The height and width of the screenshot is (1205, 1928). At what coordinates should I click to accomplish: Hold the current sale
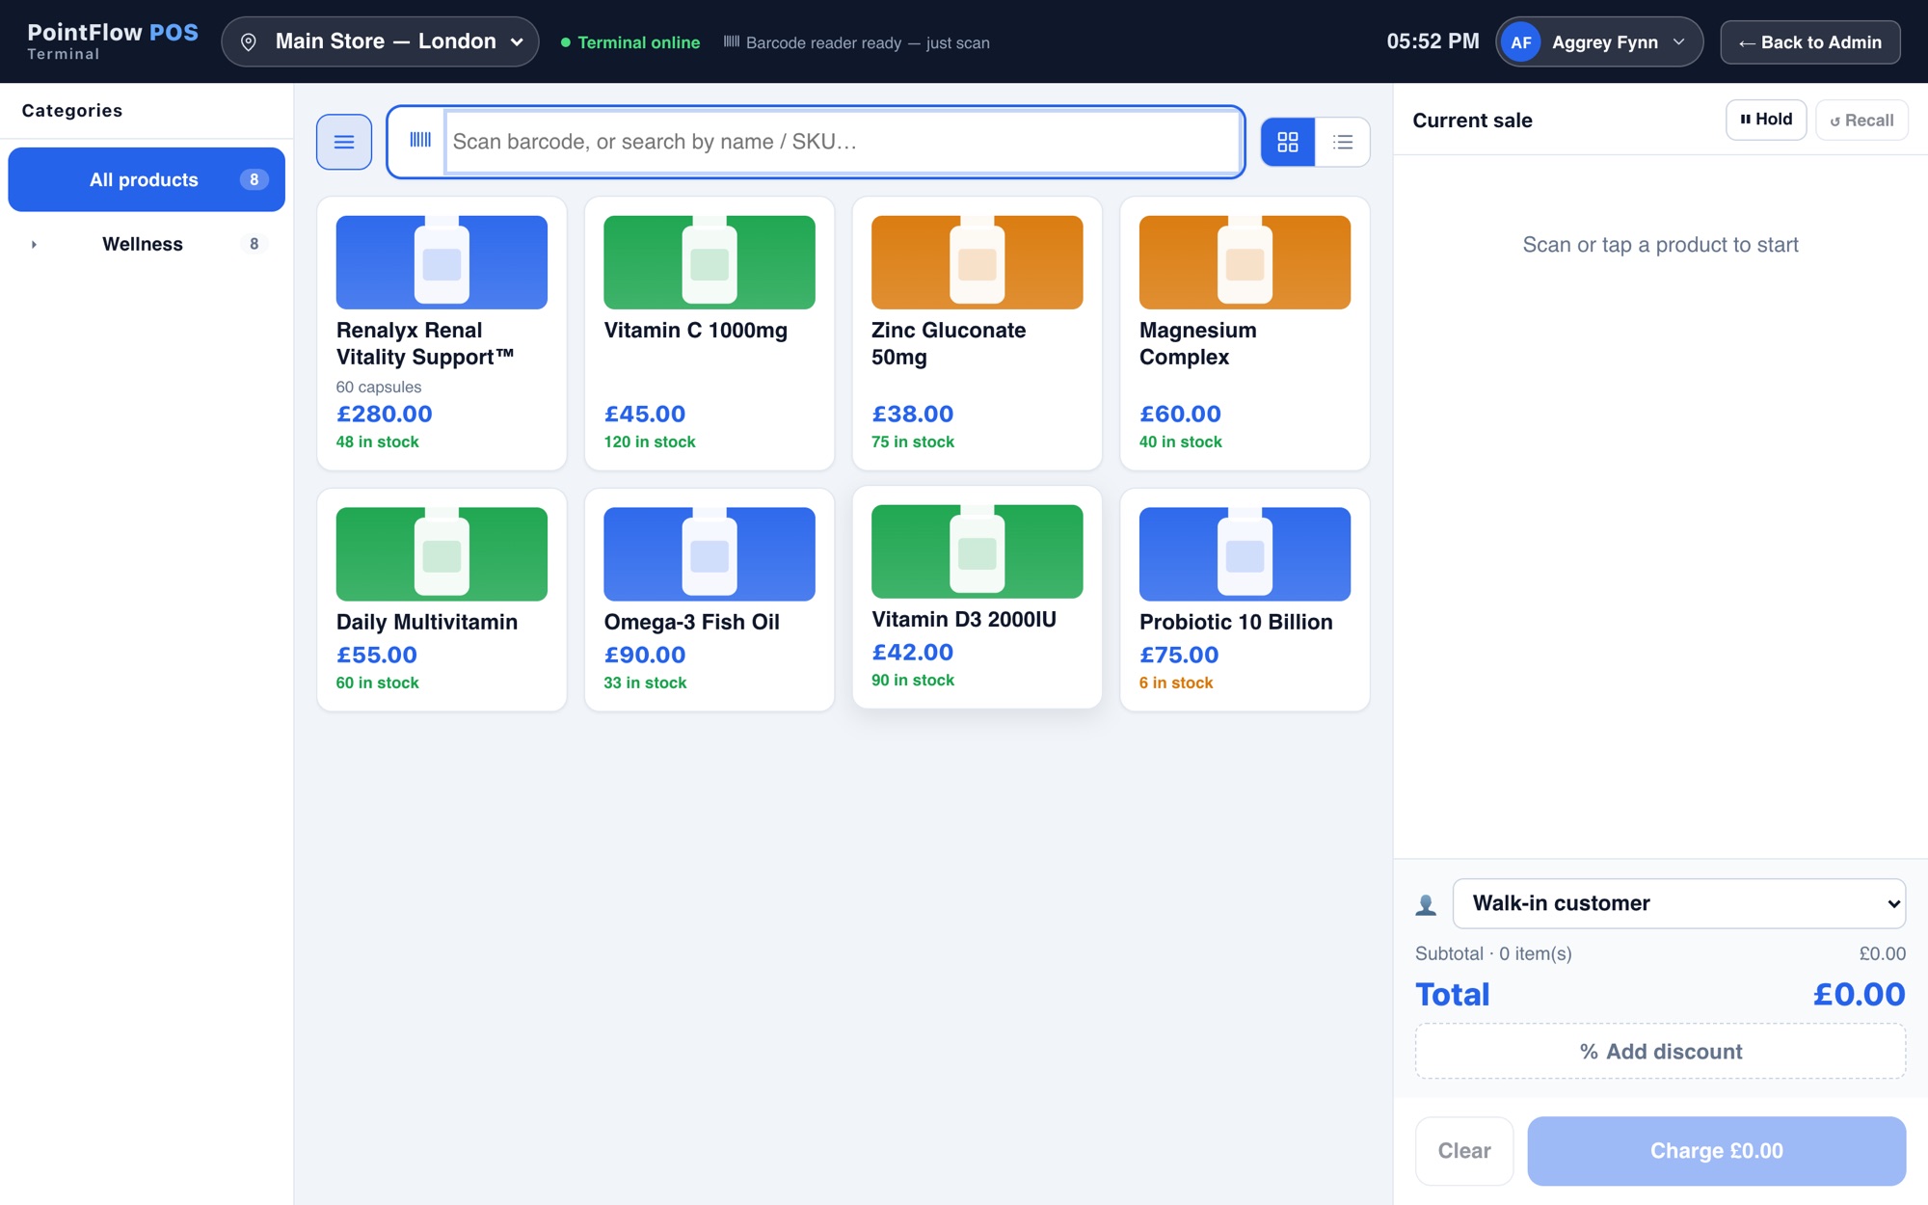pyautogui.click(x=1765, y=120)
